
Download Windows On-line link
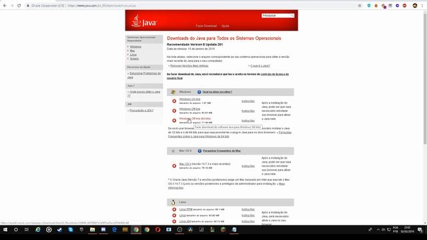click(189, 99)
